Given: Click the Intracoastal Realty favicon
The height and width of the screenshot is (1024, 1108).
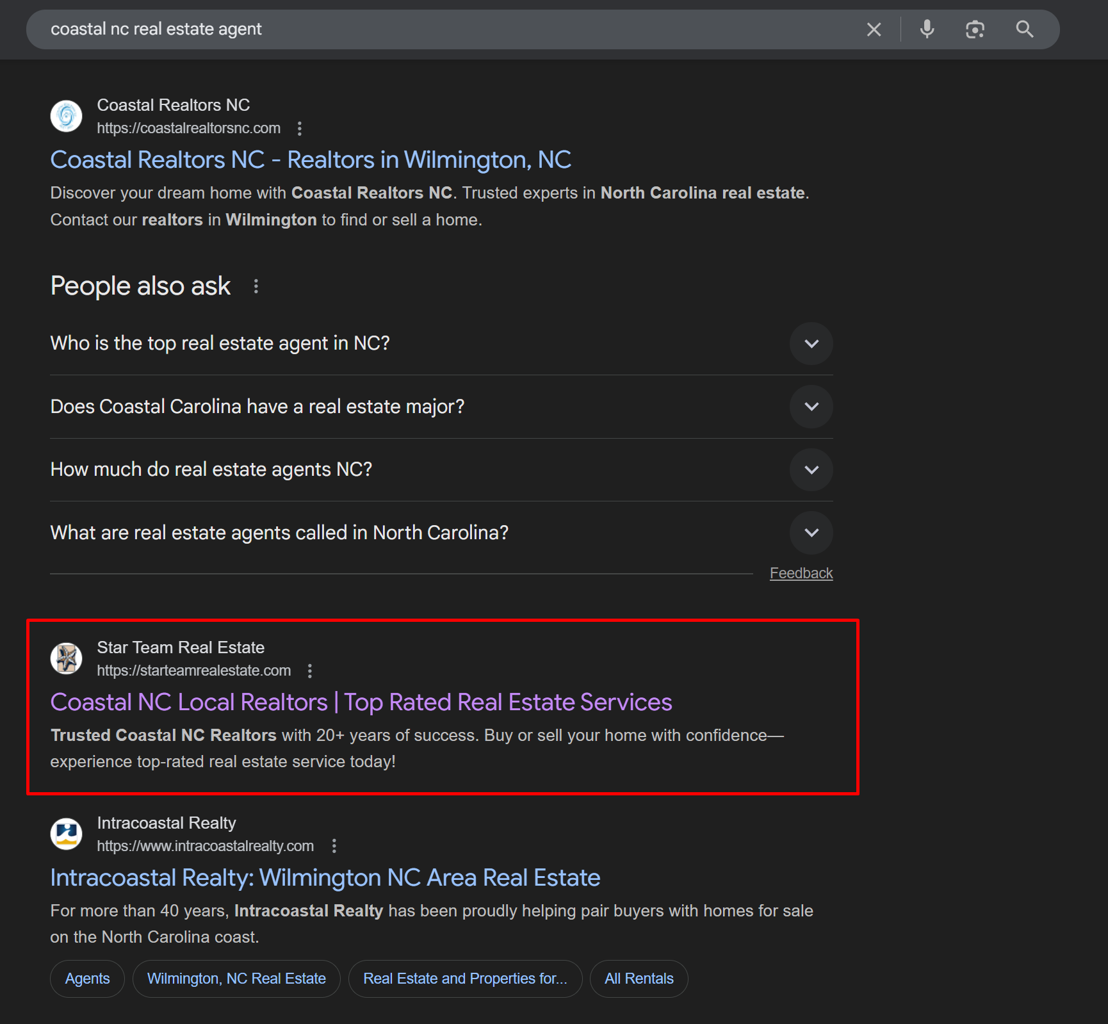Looking at the screenshot, I should pyautogui.click(x=67, y=834).
